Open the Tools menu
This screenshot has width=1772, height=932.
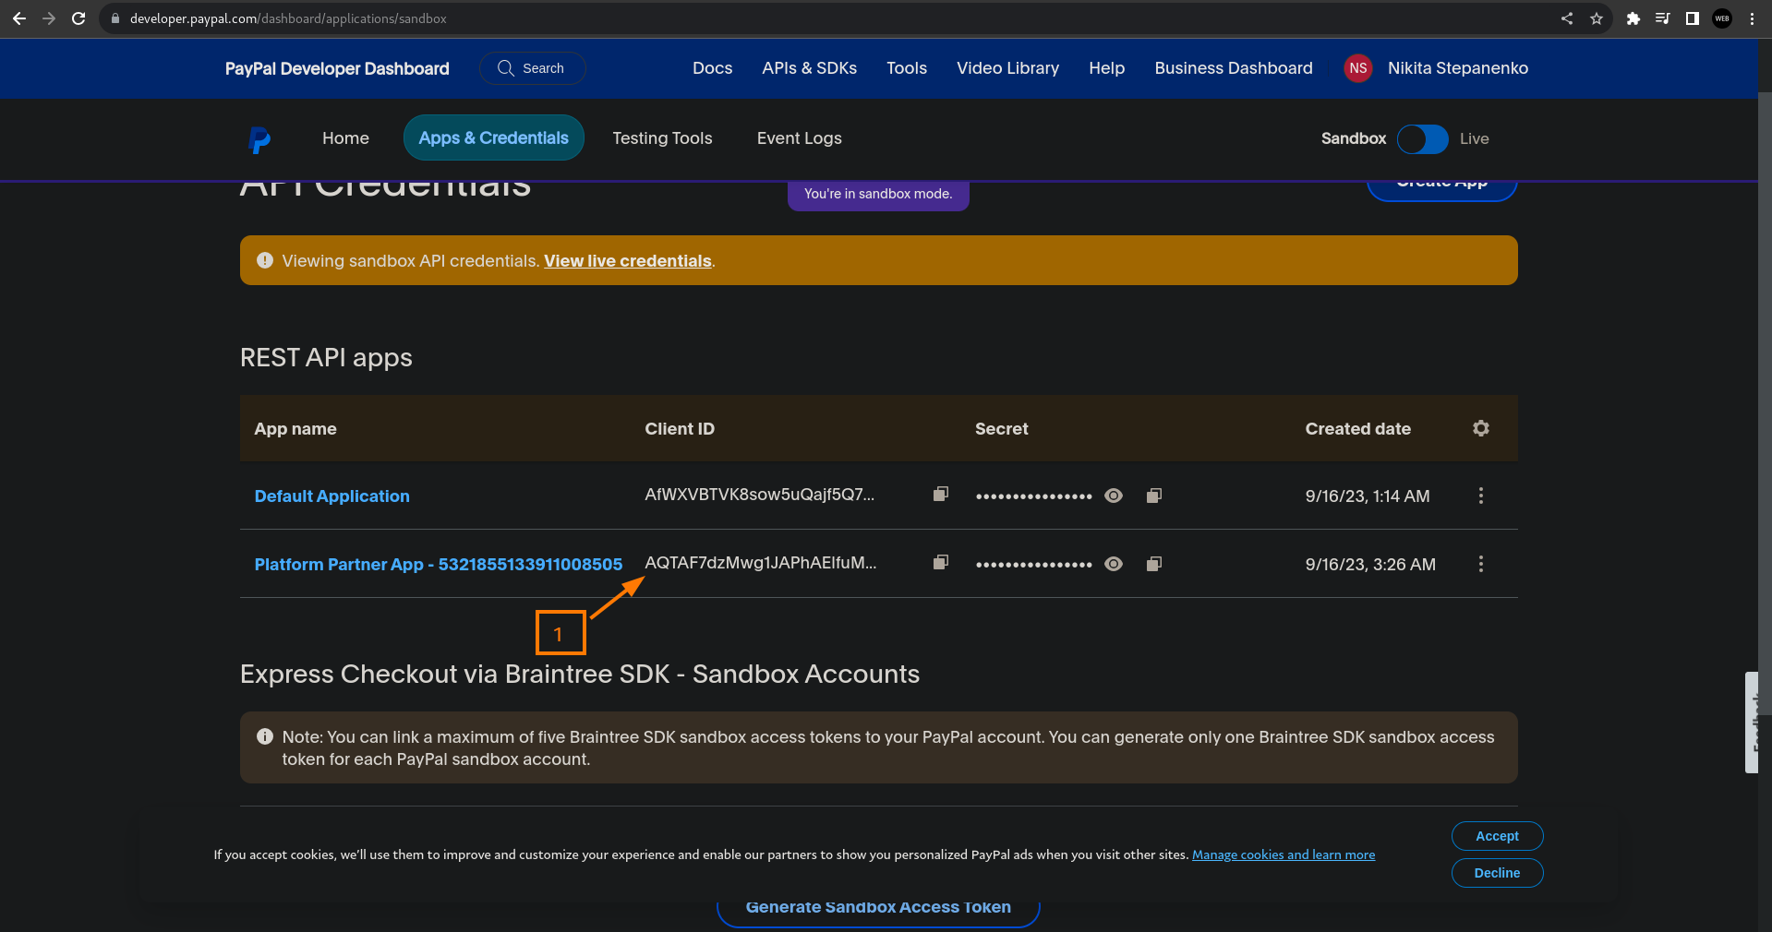tap(907, 68)
